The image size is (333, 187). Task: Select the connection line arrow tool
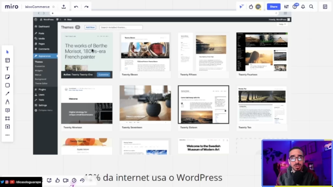pyautogui.click(x=7, y=93)
